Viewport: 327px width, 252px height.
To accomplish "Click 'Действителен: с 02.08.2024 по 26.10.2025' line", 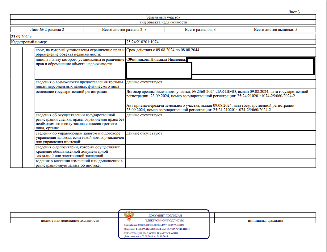I will [146, 236].
